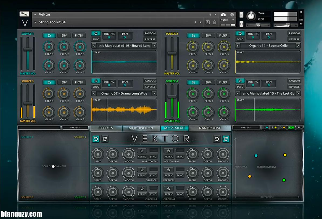Click counter-clockwise icon left of VEKTOR logo
The width and height of the screenshot is (322, 219).
pos(96,139)
